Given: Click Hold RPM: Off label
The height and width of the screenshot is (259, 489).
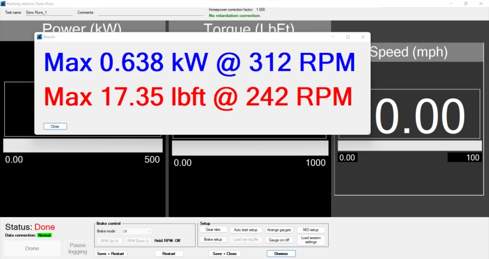Looking at the screenshot, I should point(167,241).
